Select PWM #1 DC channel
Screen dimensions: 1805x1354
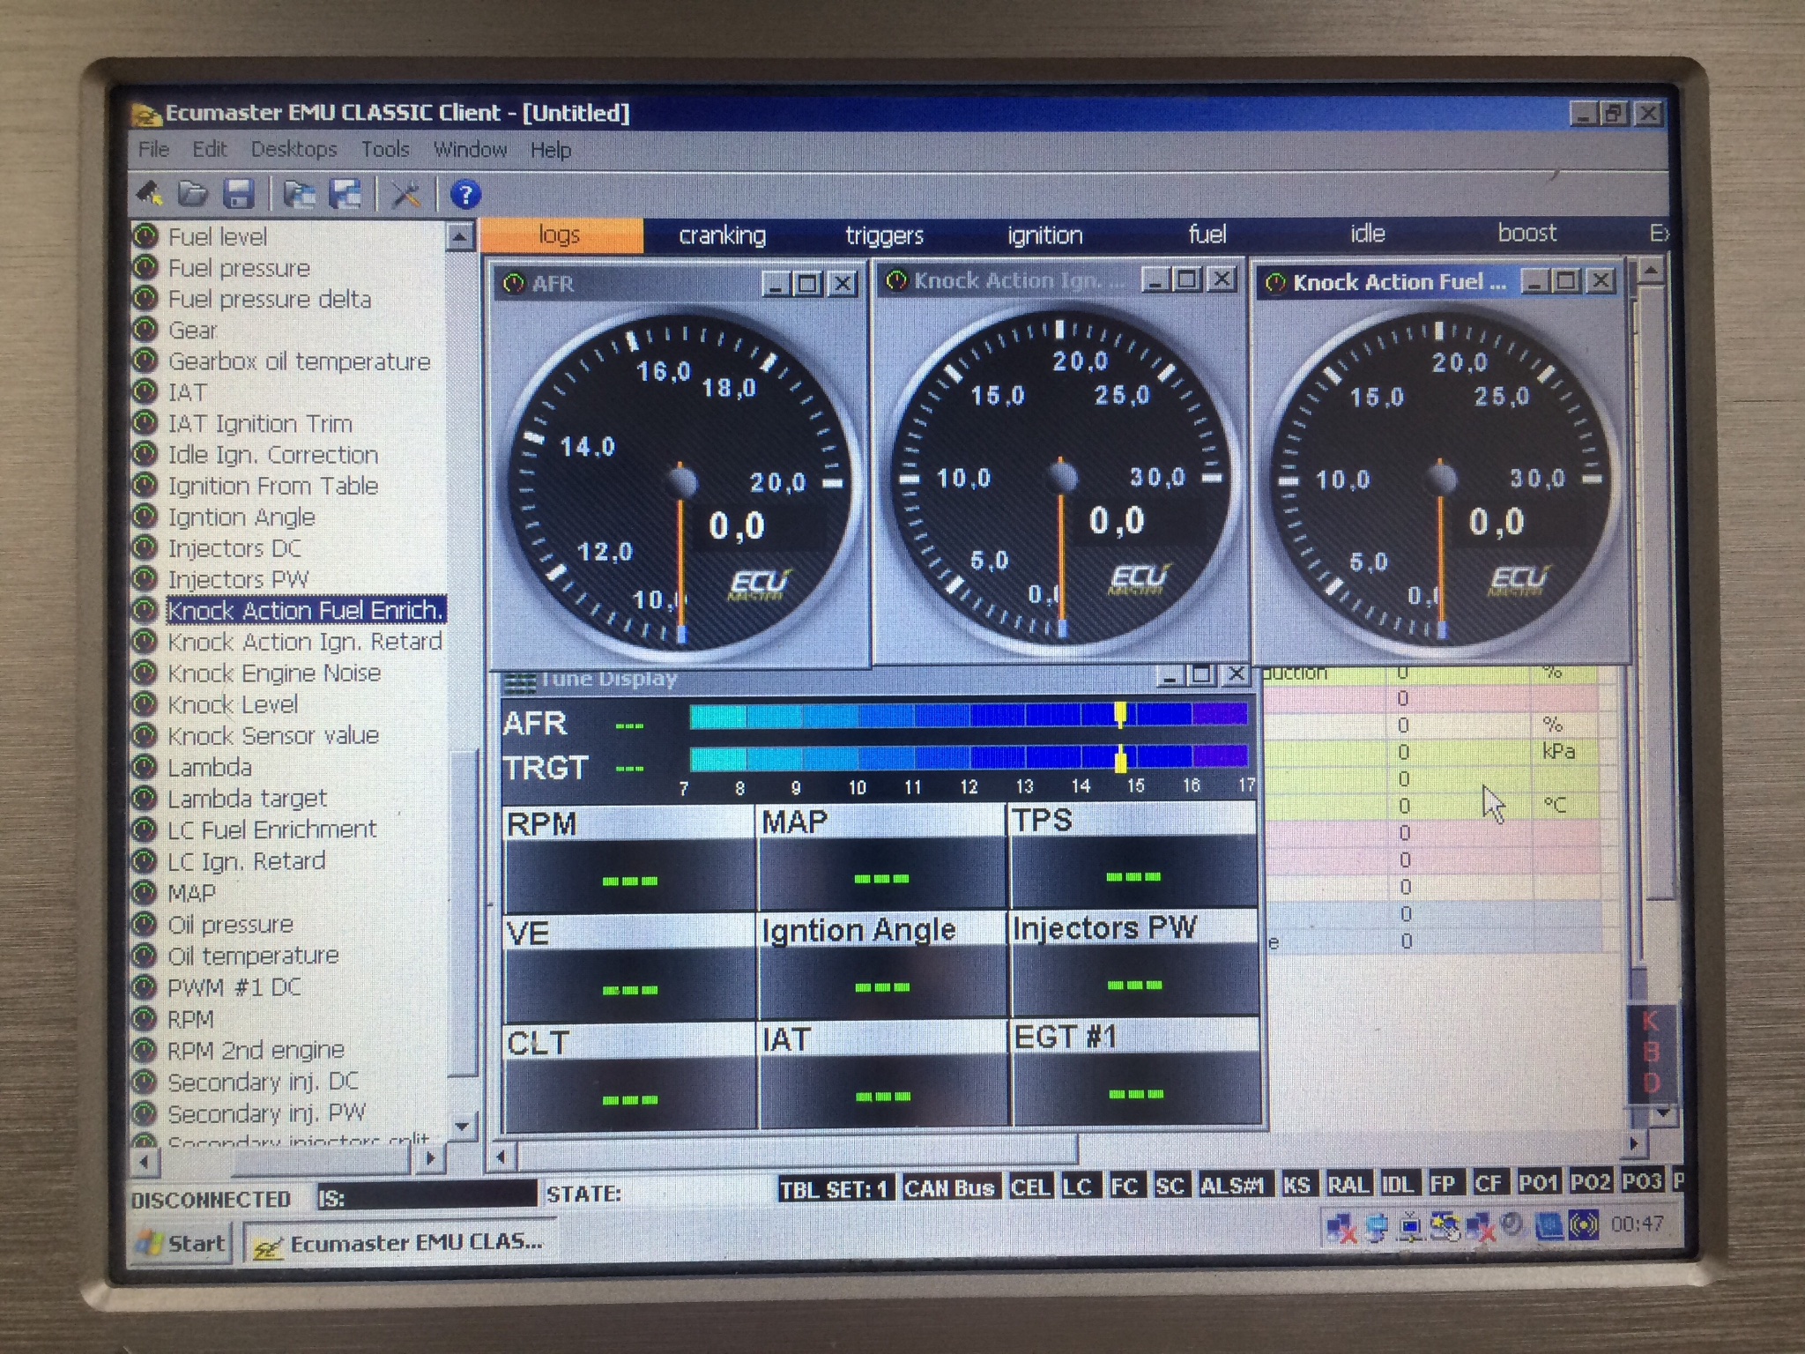(234, 987)
